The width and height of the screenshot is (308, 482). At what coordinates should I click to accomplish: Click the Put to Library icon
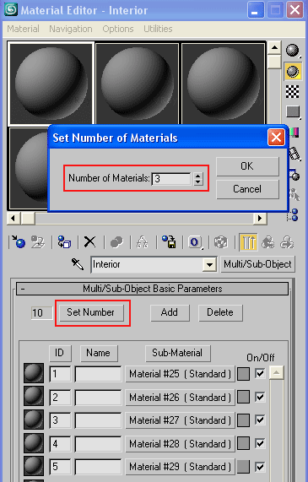(169, 242)
